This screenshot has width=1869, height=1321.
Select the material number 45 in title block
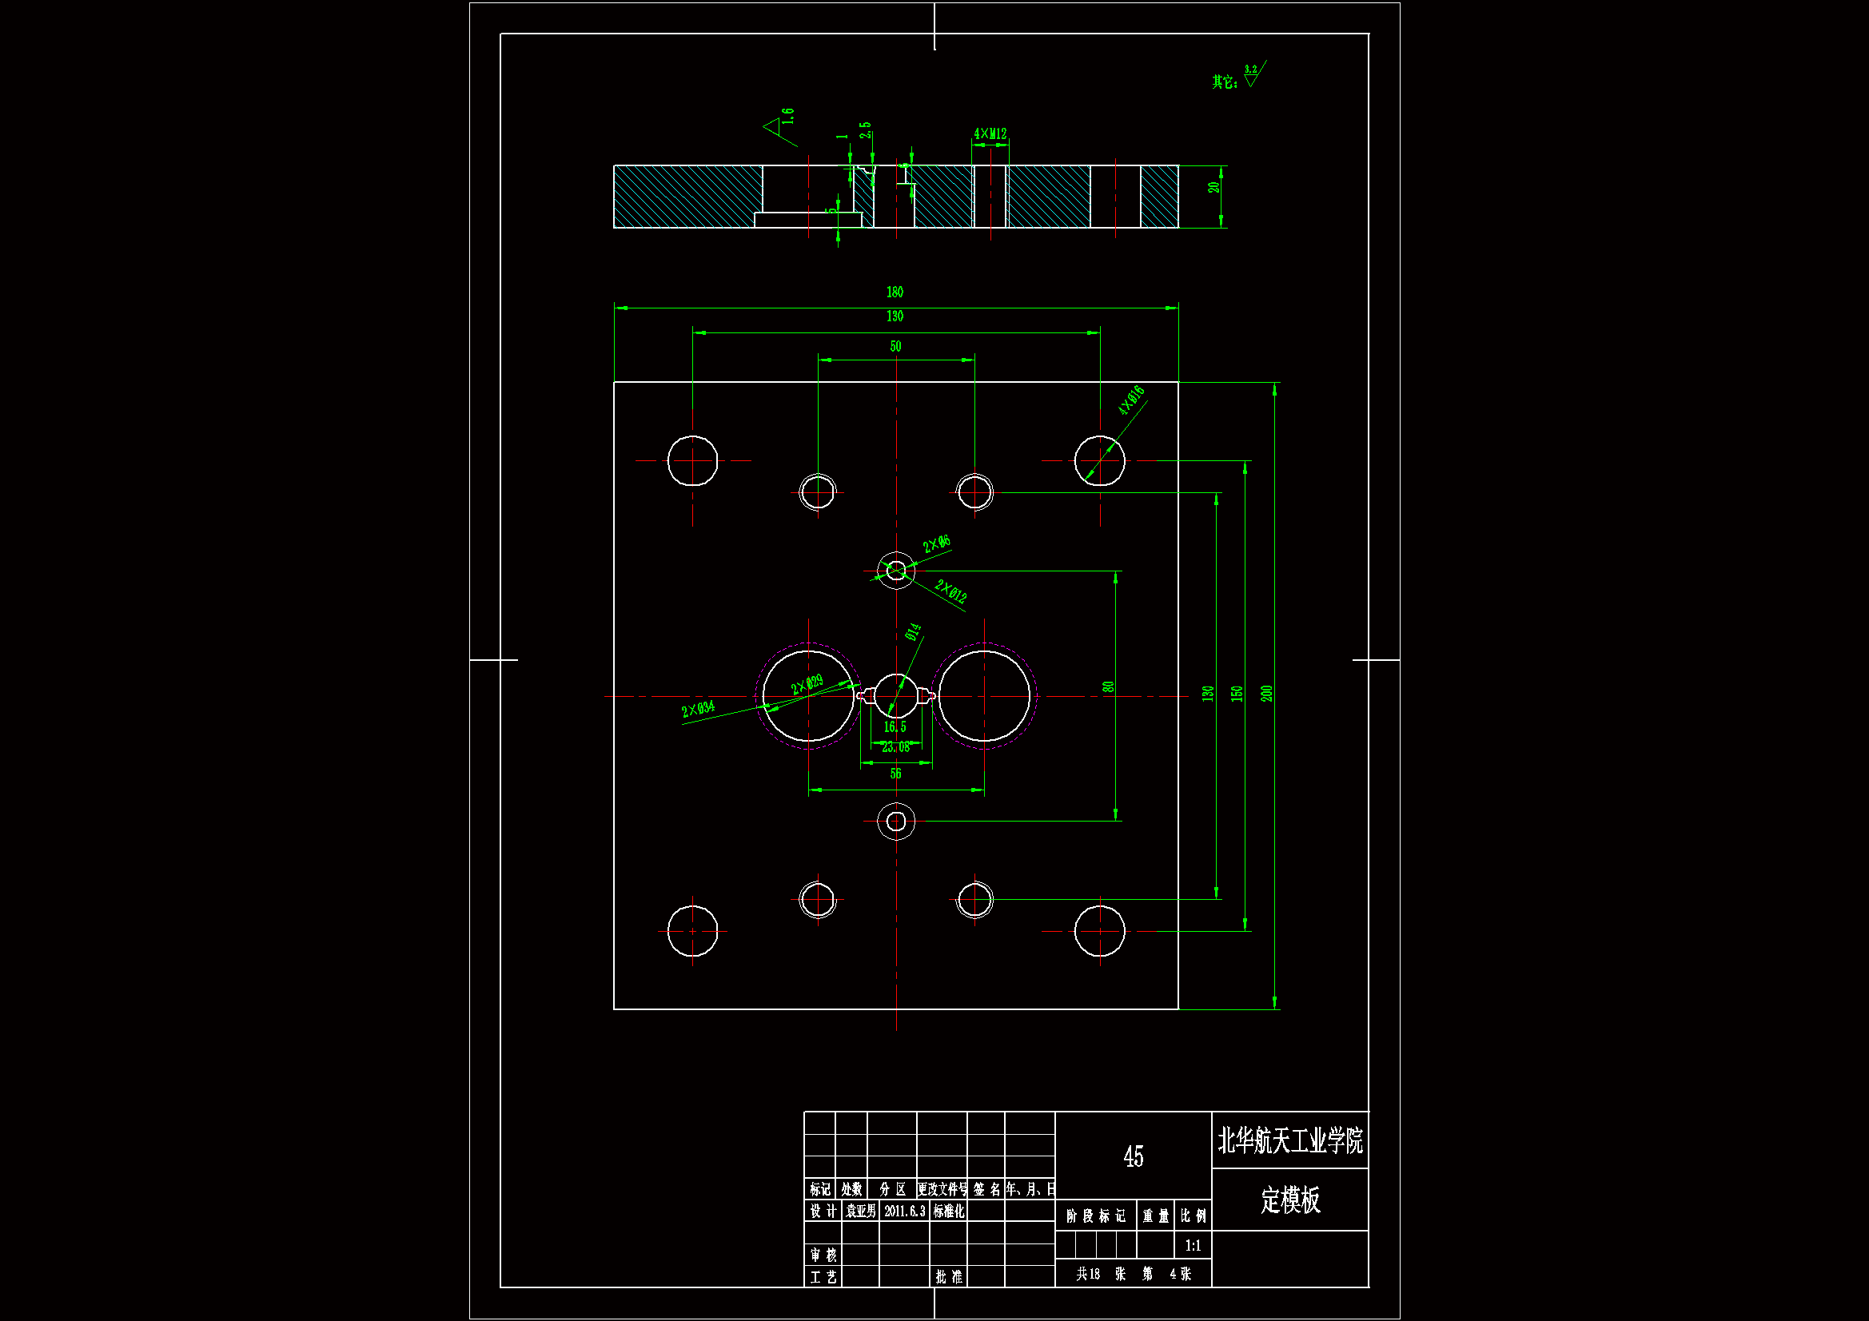click(x=1133, y=1156)
